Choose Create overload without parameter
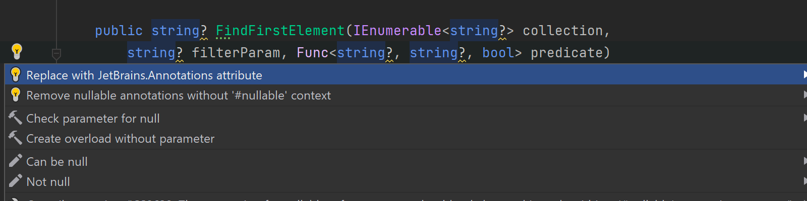This screenshot has height=201, width=807. [x=120, y=139]
